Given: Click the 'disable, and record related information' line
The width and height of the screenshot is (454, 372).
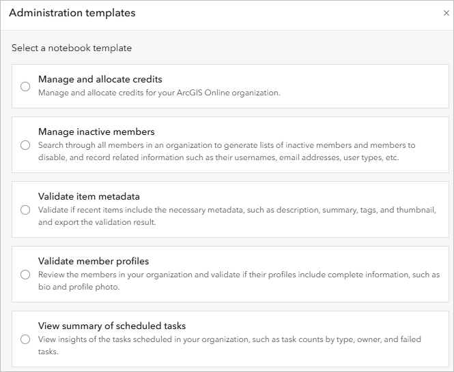Looking at the screenshot, I should click(218, 157).
